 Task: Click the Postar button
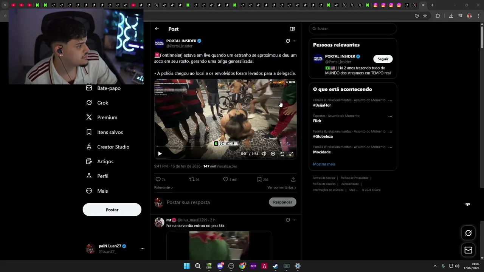pyautogui.click(x=112, y=210)
